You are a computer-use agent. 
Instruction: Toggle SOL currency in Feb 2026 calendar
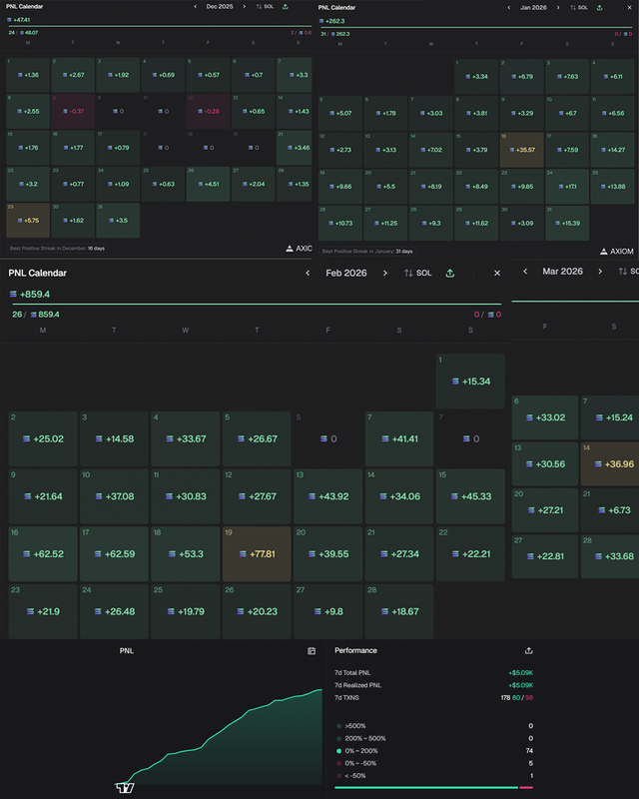click(418, 273)
